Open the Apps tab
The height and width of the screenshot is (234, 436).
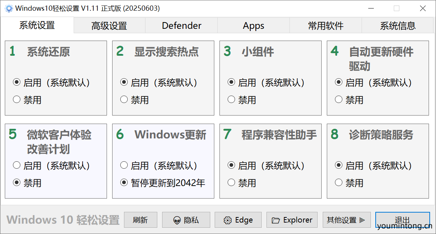pos(253,26)
